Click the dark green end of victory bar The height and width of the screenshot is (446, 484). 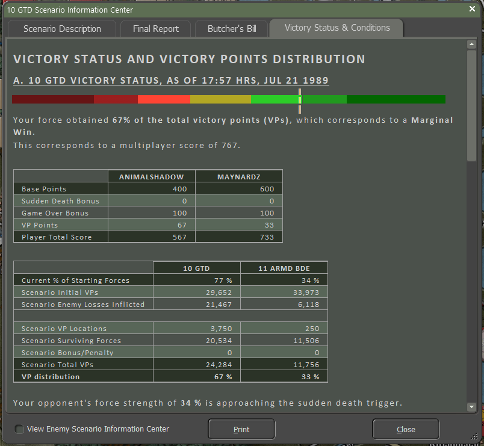pyautogui.click(x=396, y=99)
